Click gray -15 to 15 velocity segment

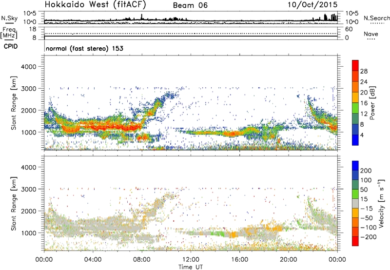[x=355, y=203]
